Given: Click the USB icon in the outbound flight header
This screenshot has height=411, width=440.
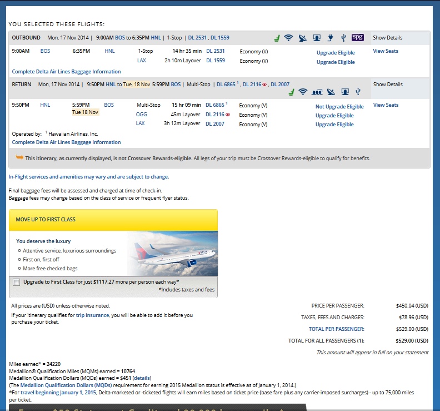Looking at the screenshot, I should pyautogui.click(x=343, y=38).
